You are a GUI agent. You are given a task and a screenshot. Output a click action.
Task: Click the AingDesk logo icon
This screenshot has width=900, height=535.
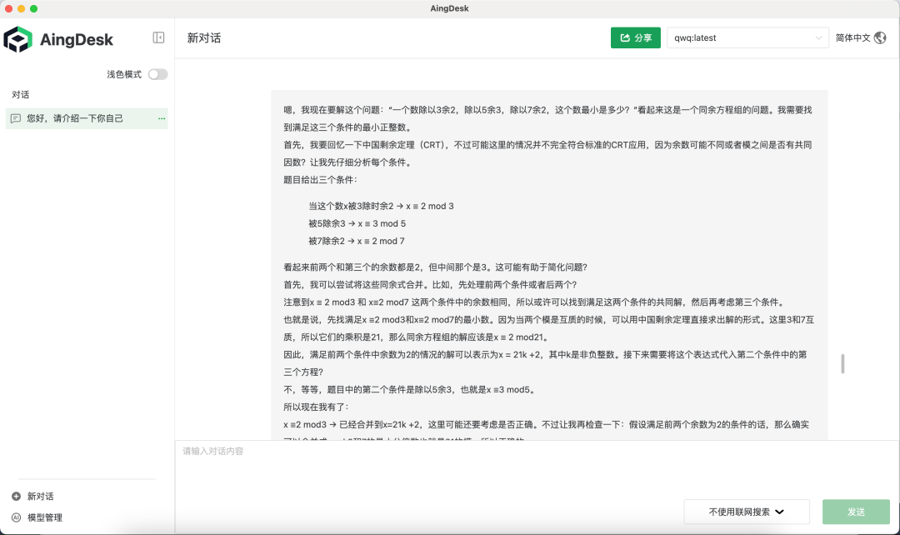click(x=17, y=39)
